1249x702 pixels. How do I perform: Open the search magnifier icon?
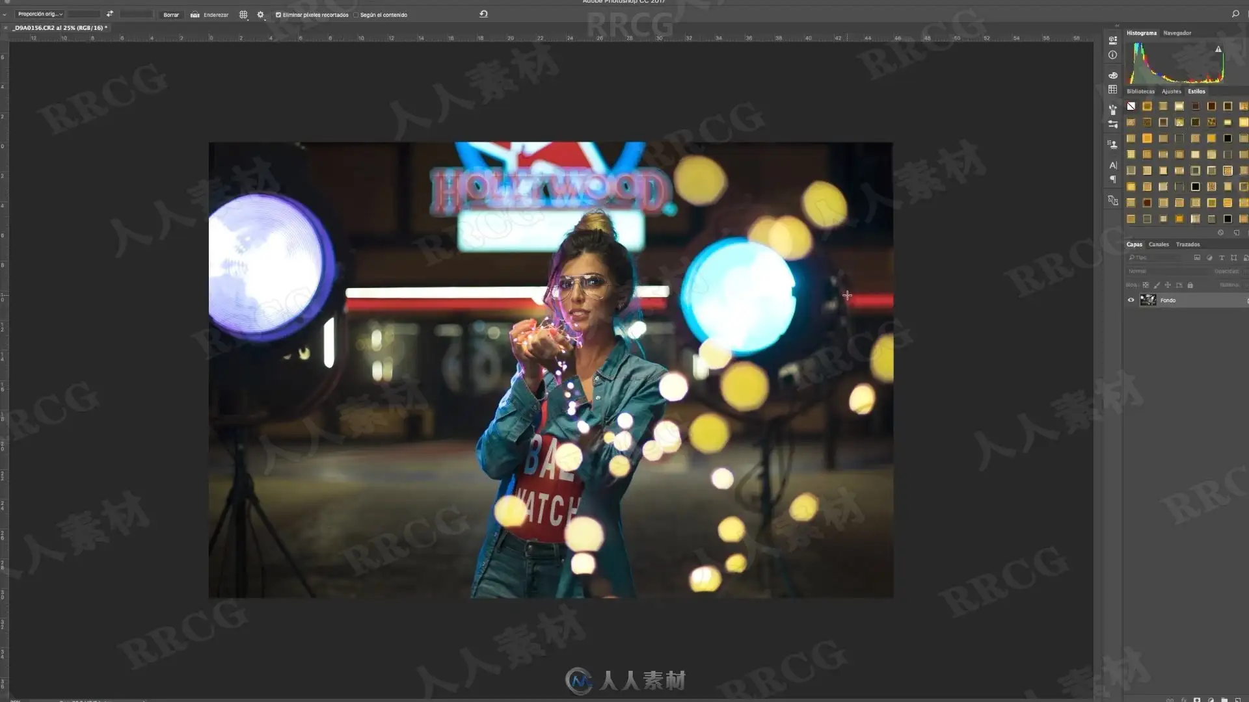pos(1235,14)
